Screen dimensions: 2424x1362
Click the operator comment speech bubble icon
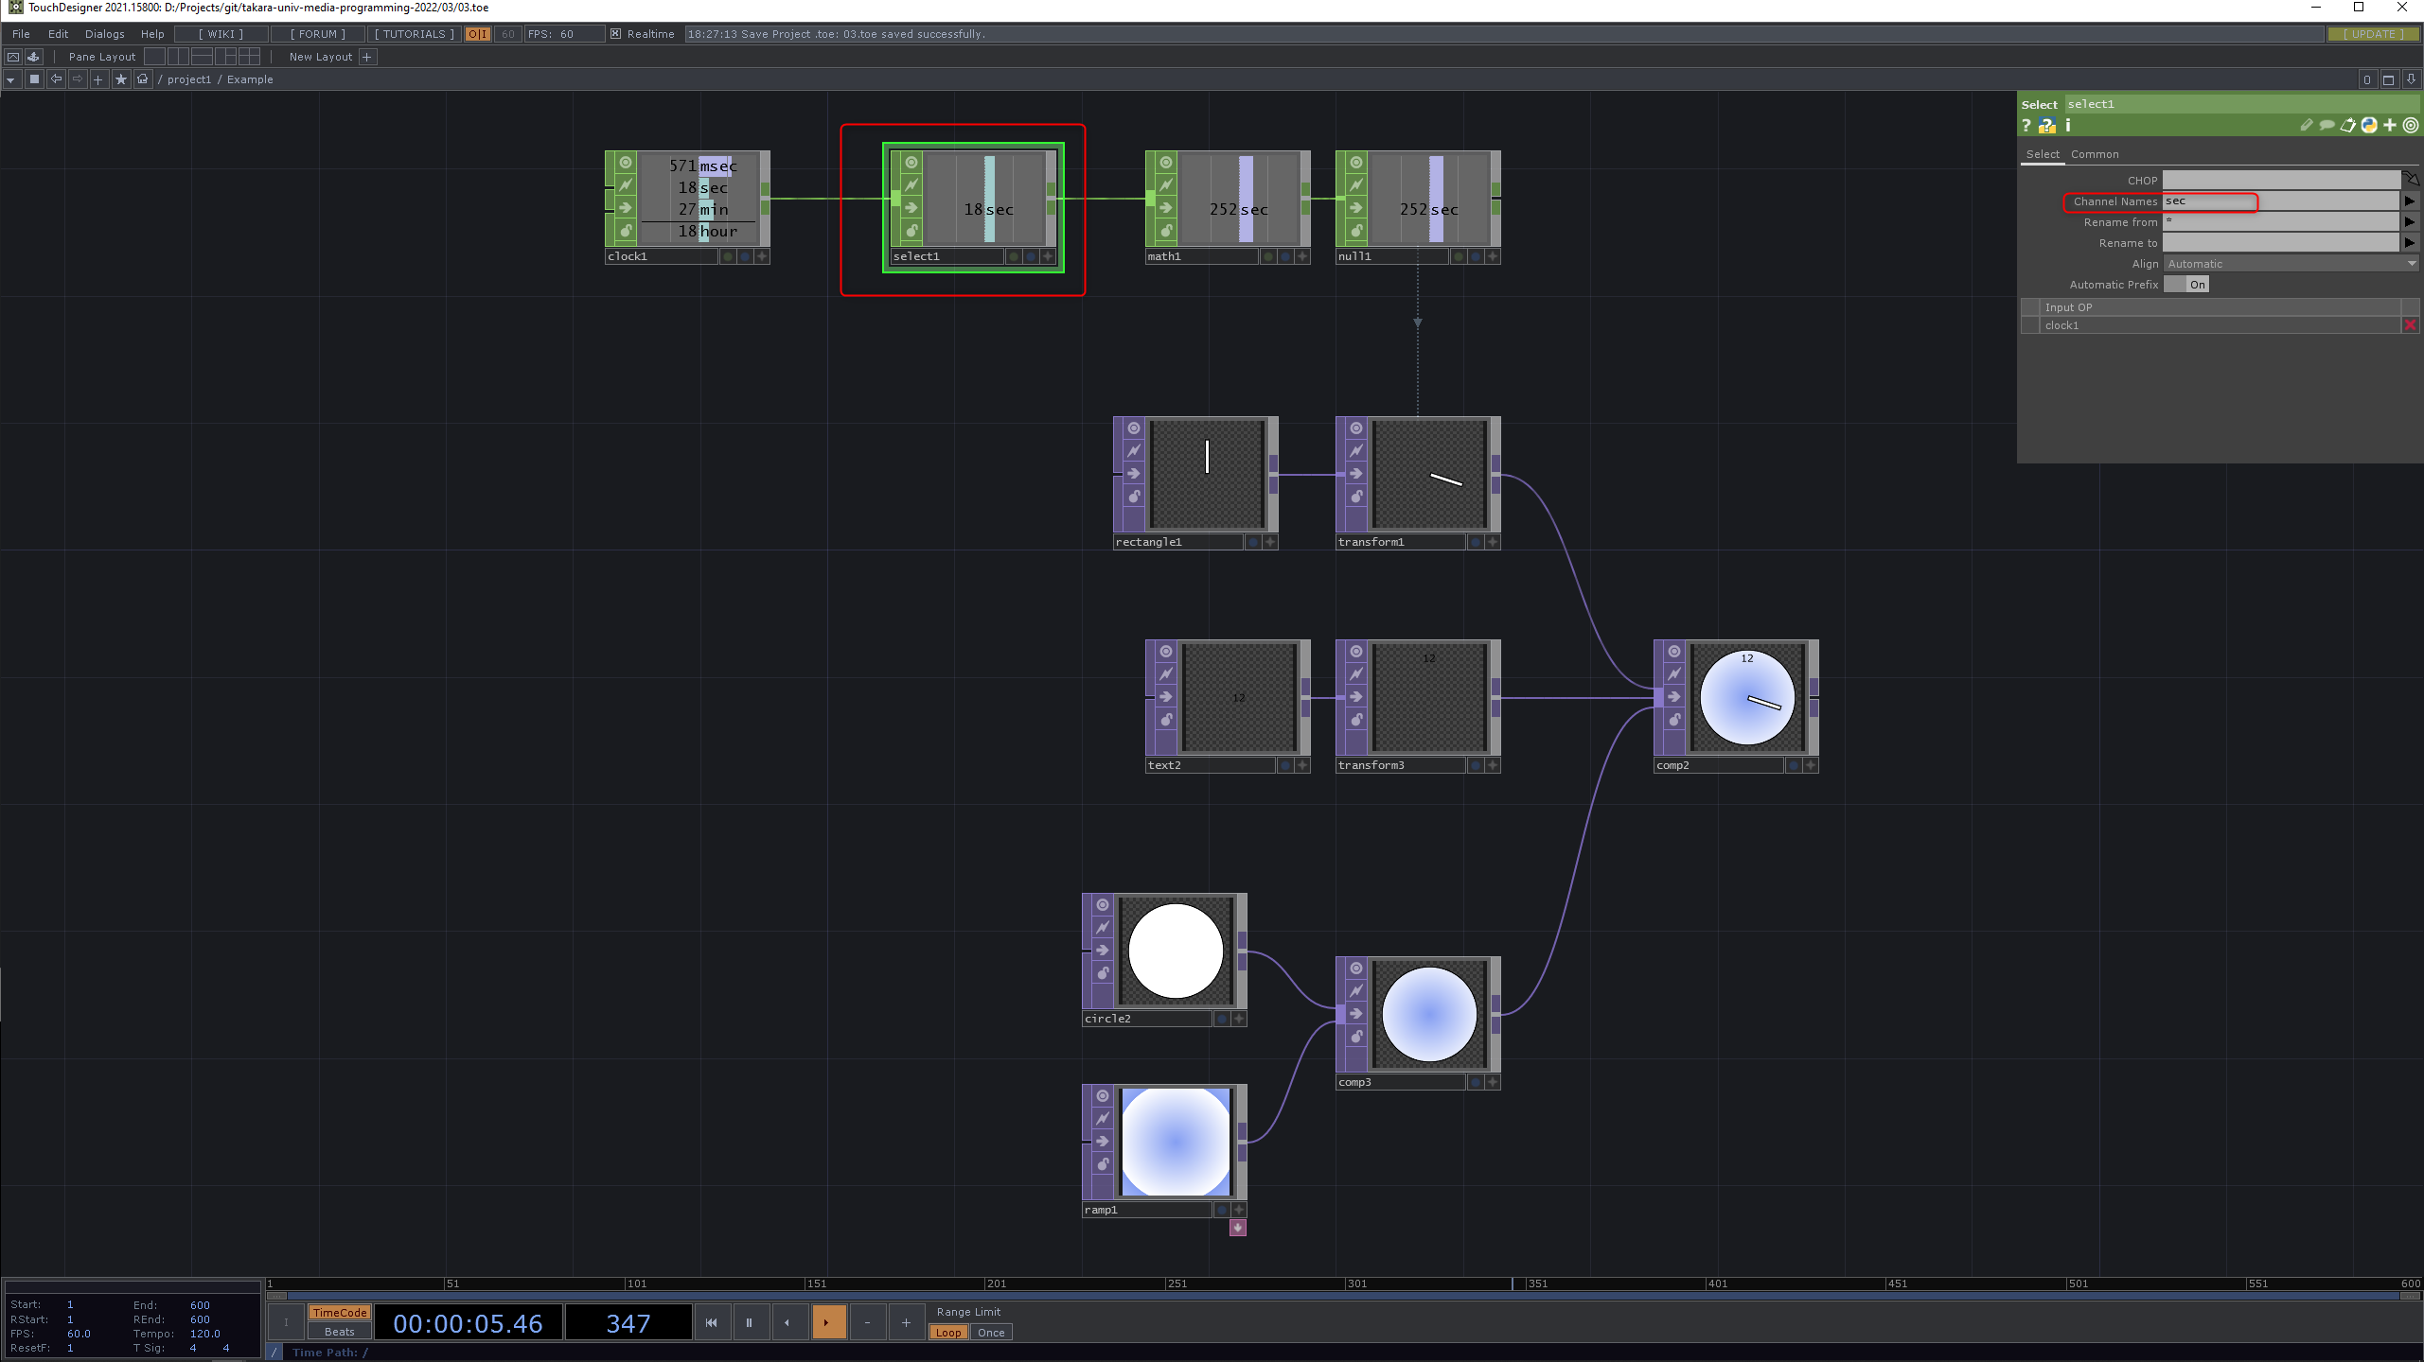coord(2327,125)
